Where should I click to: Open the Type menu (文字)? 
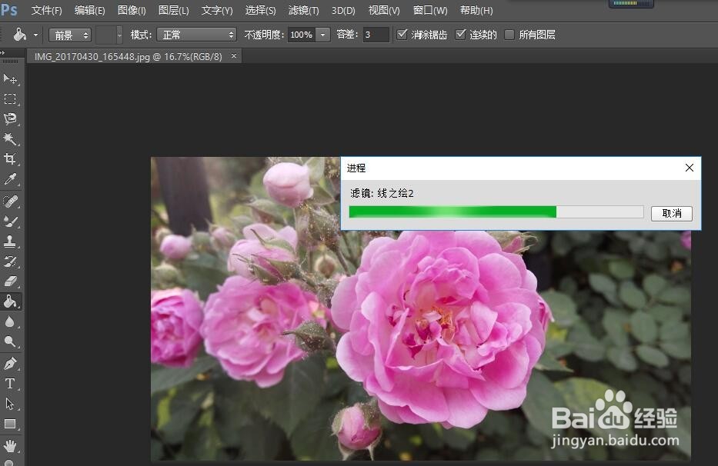[x=217, y=10]
